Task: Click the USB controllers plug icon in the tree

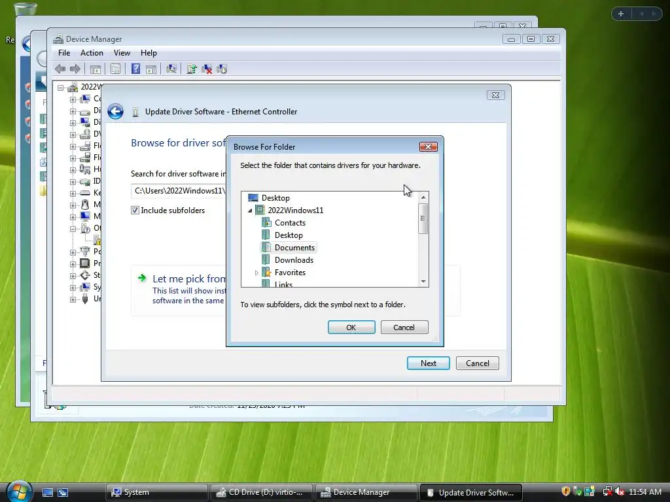Action: [x=85, y=298]
